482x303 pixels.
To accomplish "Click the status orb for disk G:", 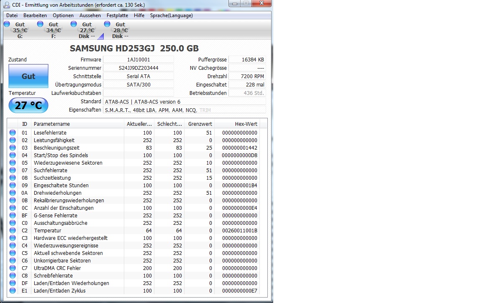I will pyautogui.click(x=7, y=24).
